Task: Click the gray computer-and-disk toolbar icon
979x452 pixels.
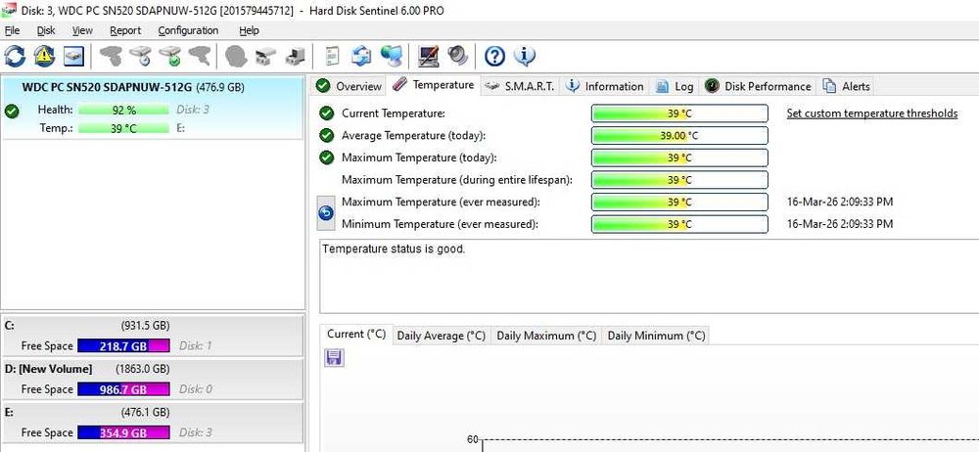Action: (295, 57)
